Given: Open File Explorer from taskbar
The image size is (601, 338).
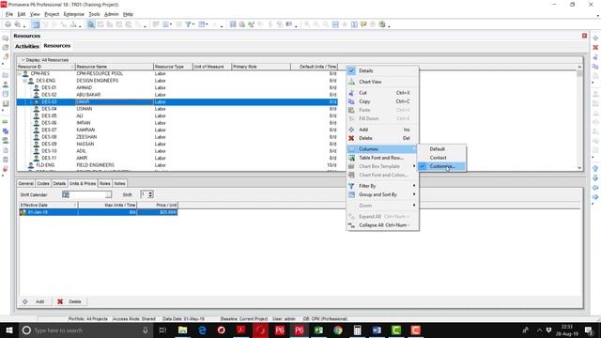Looking at the screenshot, I should coord(183,330).
